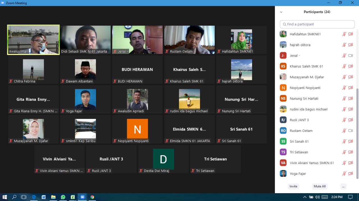Show hidden system tray icons
The image size is (359, 201).
point(305,197)
